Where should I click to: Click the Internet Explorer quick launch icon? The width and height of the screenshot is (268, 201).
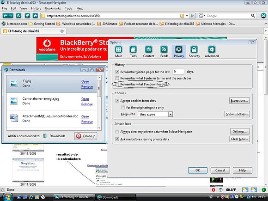31,197
